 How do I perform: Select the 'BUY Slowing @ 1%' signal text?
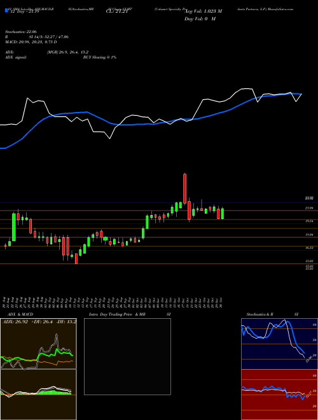point(100,57)
